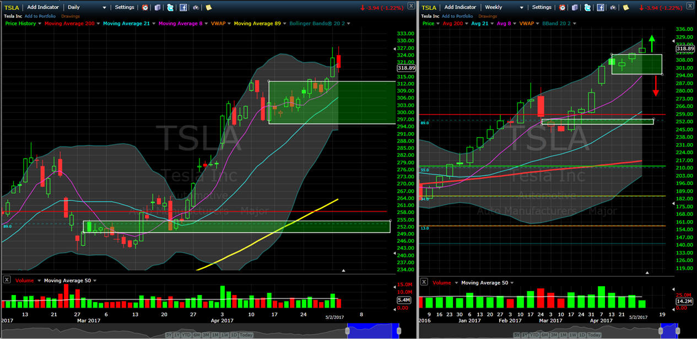Close the Volume panel on Daily chart
This screenshot has width=697, height=339.
pos(7,280)
